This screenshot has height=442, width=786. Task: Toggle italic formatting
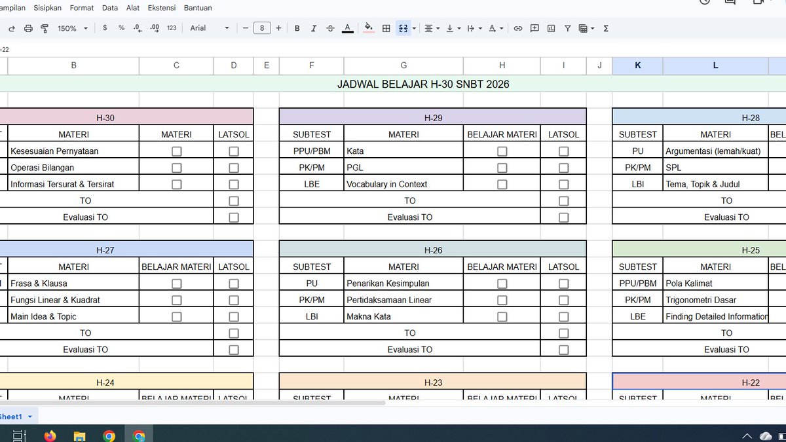tap(313, 28)
